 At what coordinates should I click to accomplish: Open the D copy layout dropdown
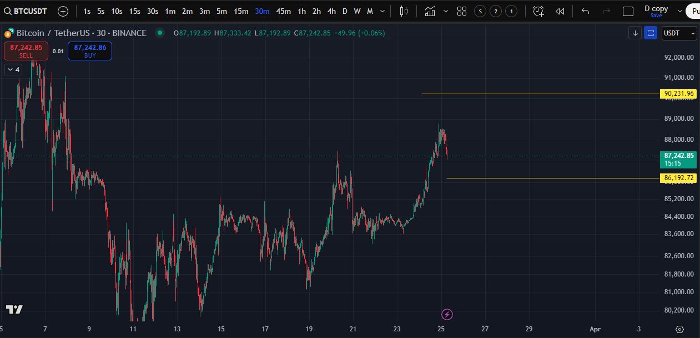(x=679, y=11)
